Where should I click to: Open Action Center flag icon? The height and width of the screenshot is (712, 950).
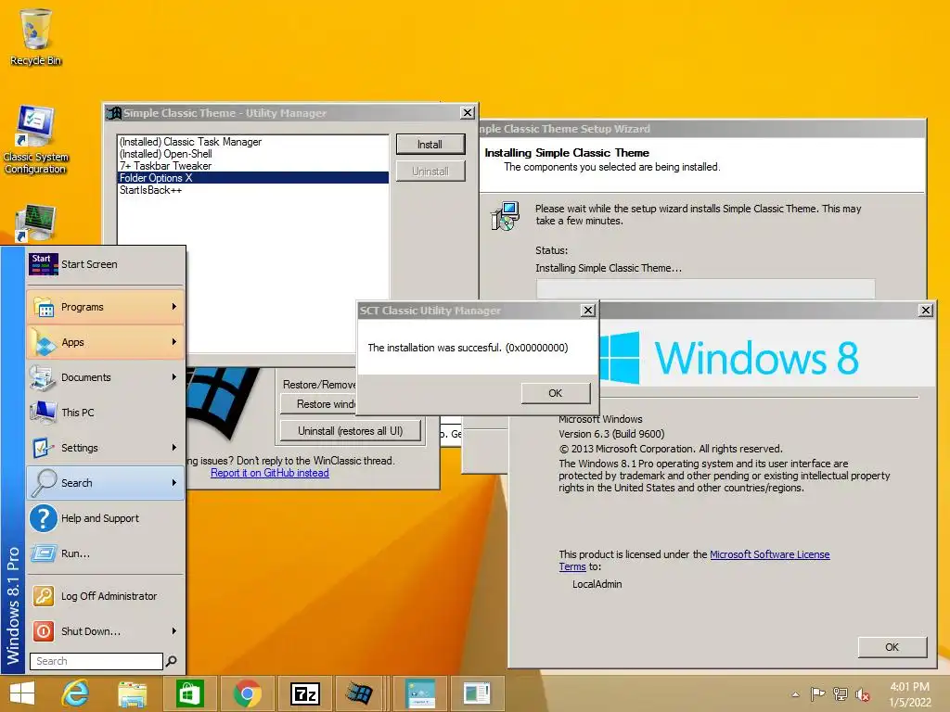(817, 694)
